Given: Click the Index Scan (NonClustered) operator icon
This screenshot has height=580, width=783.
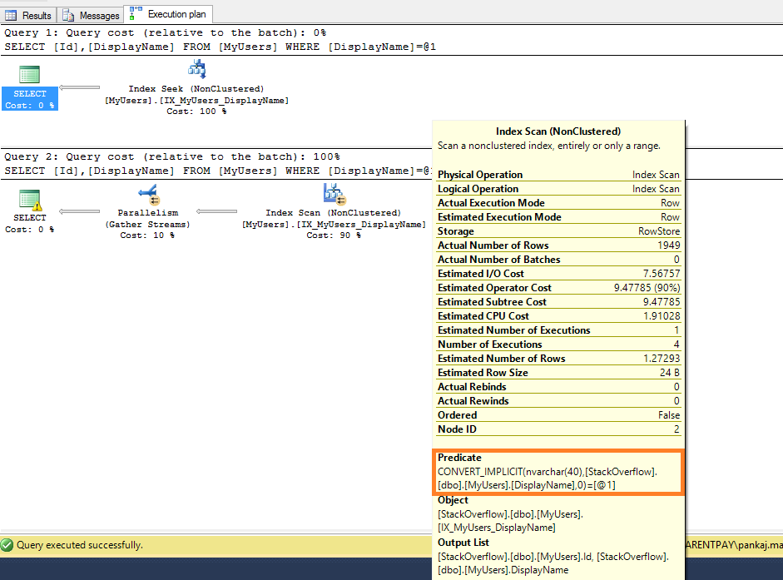Looking at the screenshot, I should pos(334,195).
